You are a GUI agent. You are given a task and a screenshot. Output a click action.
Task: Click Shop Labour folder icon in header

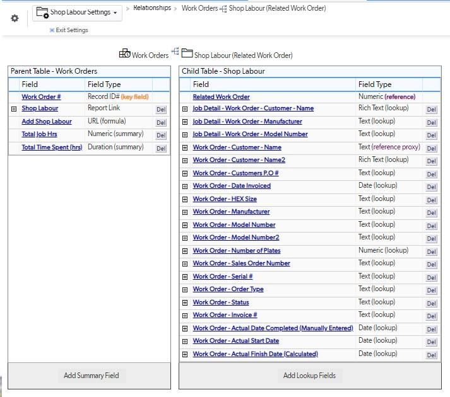(x=187, y=53)
